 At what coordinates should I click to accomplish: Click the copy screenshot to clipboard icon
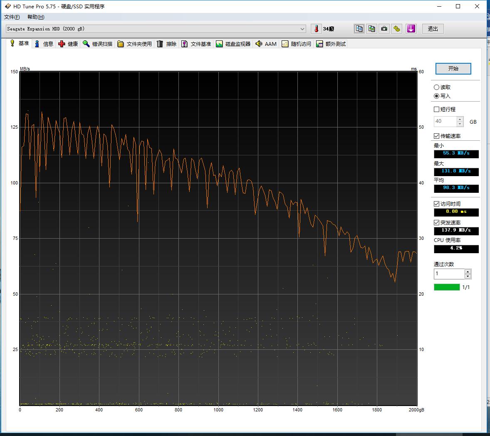click(x=371, y=29)
